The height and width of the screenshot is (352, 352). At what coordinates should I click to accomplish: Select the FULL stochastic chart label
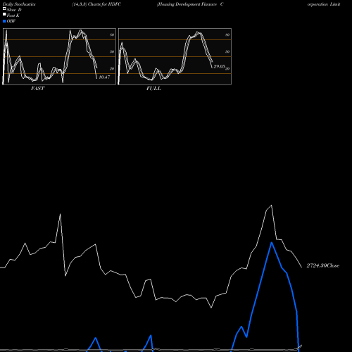point(153,89)
